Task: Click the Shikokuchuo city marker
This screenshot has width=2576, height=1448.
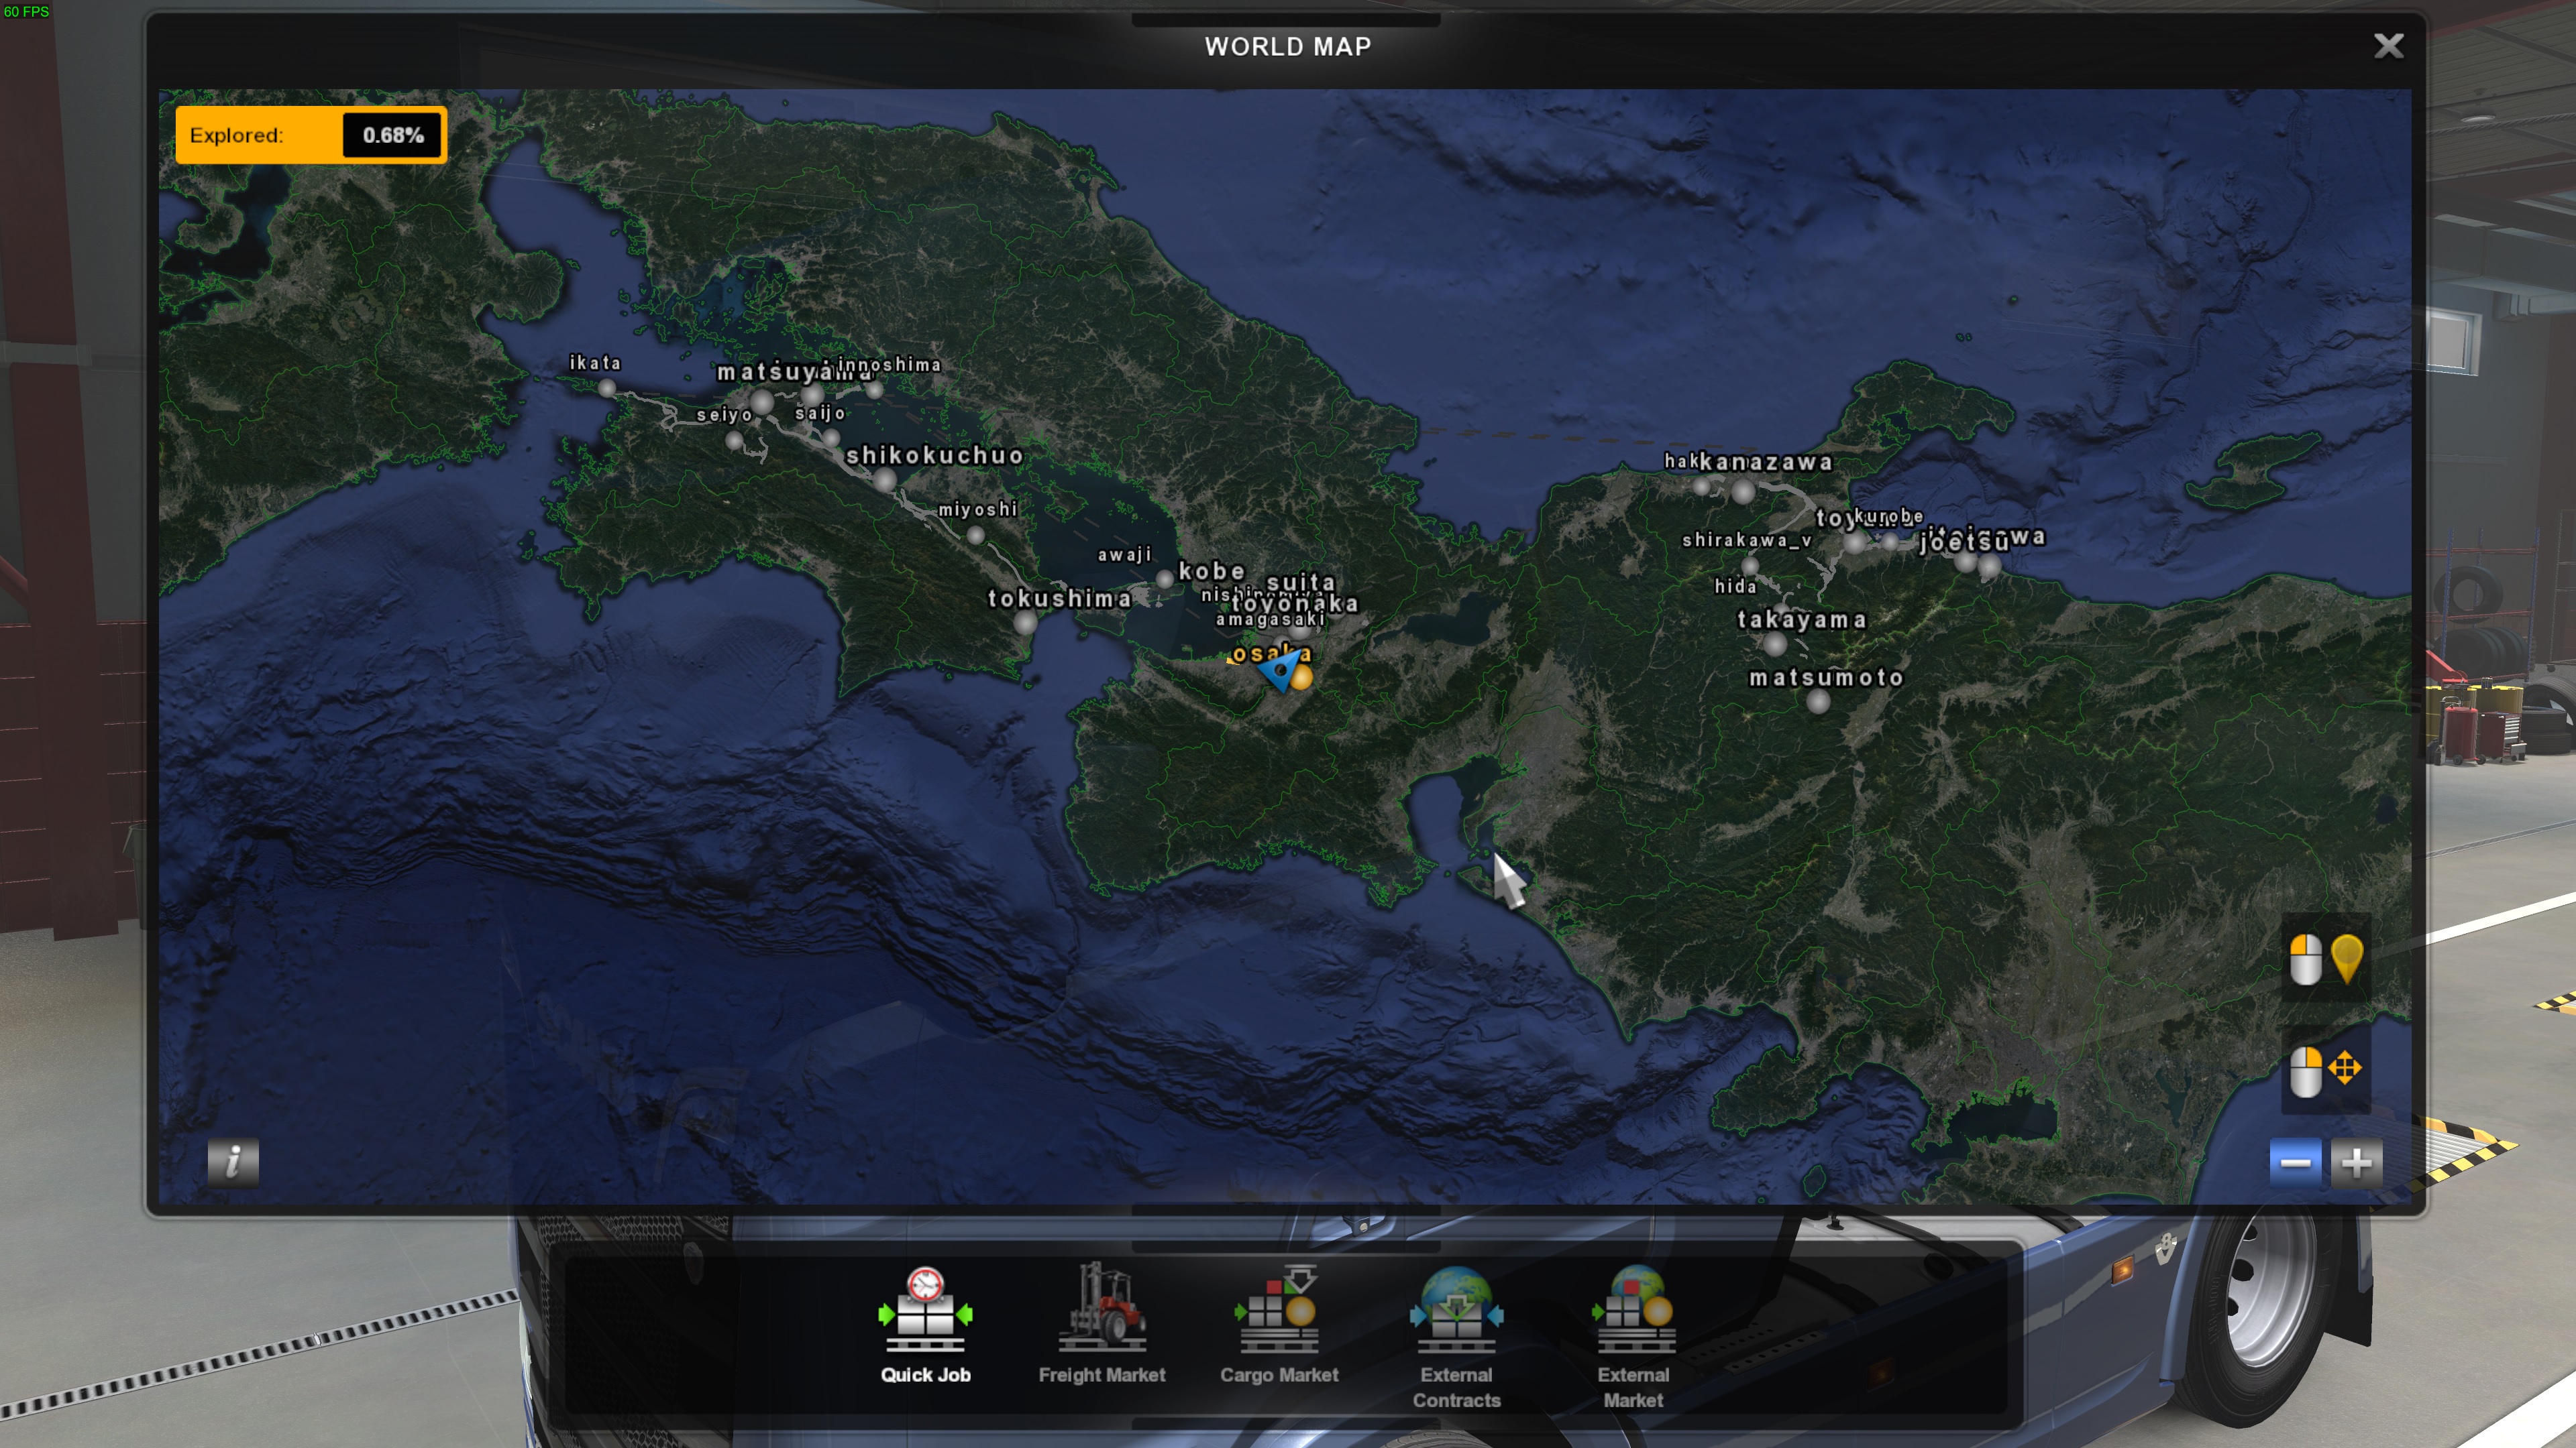Action: click(x=884, y=480)
